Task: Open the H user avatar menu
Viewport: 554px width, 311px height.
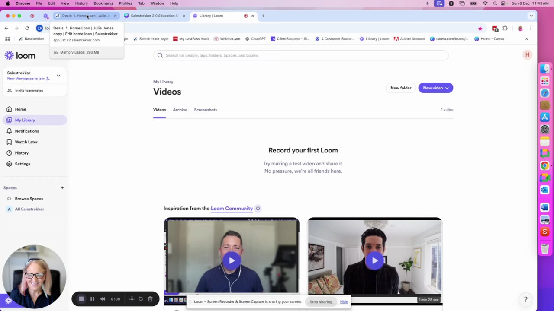Action: (x=527, y=55)
